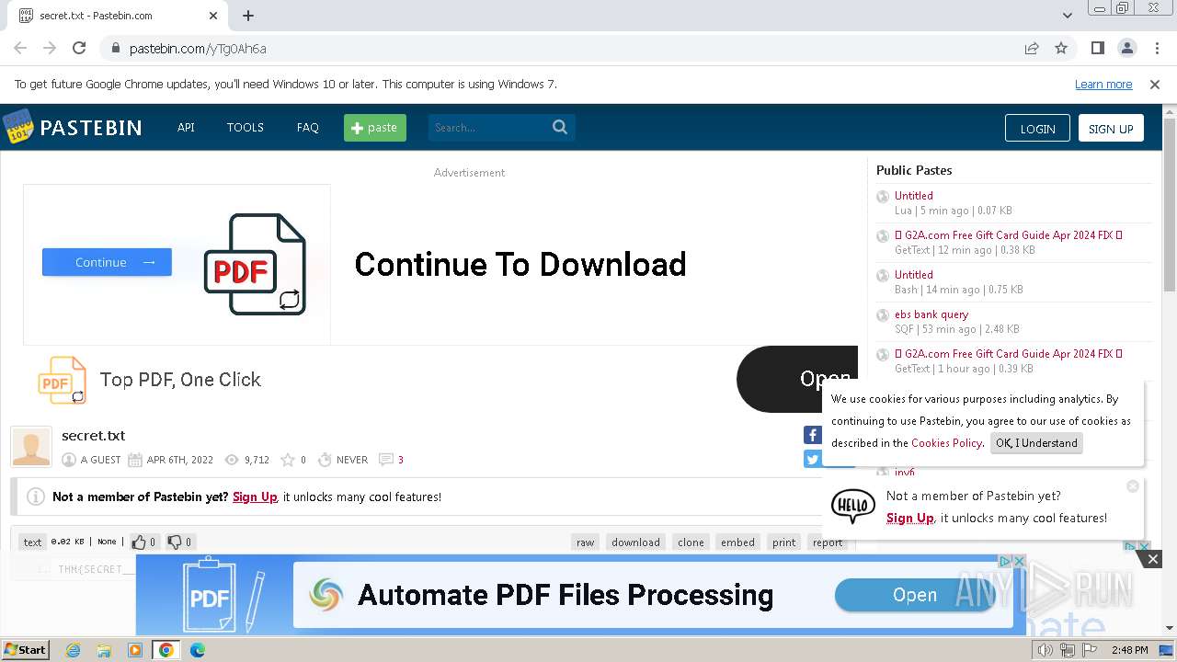Image resolution: width=1177 pixels, height=662 pixels.
Task: Dismiss the Hello signup popup
Action: 1133,485
